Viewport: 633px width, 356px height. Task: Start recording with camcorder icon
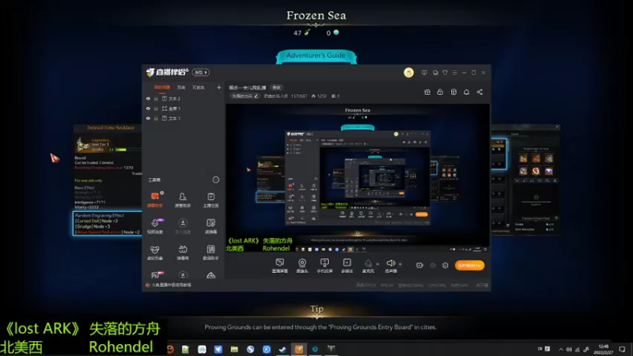pos(419,265)
